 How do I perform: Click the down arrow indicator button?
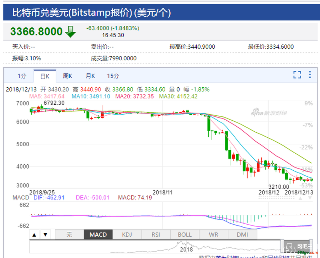[x=45, y=235]
